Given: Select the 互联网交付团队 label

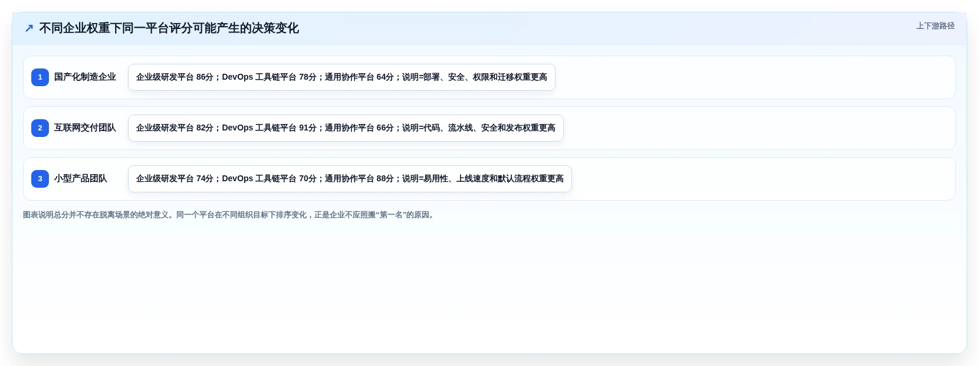Looking at the screenshot, I should (x=85, y=128).
